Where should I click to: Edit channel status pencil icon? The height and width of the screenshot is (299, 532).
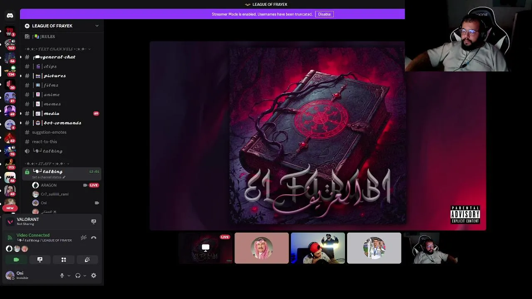pos(64,177)
